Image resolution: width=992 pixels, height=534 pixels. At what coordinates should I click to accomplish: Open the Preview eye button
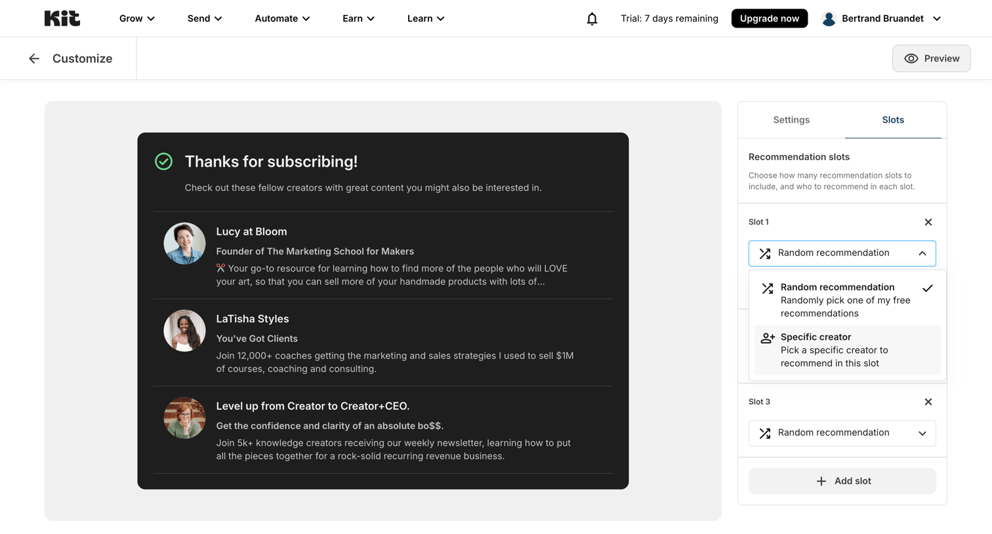[x=931, y=58]
